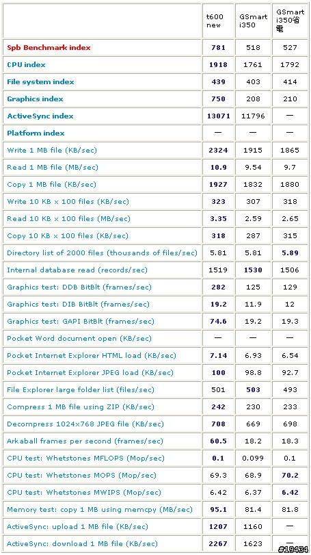Click the Write 1 MB file row label
Viewport: 311px width, 555px height.
pyautogui.click(x=52, y=151)
